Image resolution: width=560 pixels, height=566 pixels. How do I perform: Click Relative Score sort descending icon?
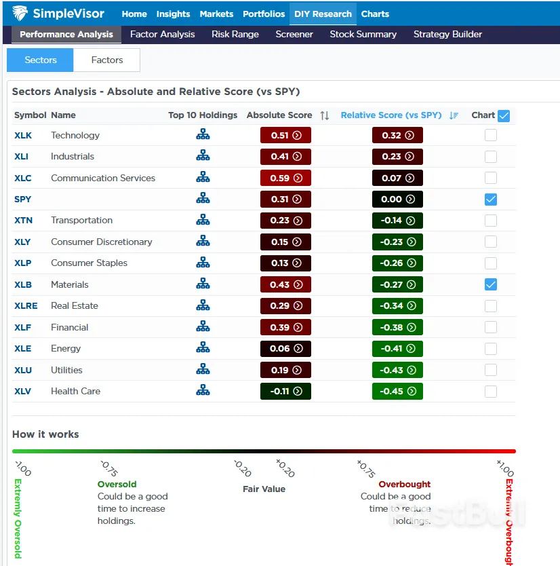click(x=454, y=115)
